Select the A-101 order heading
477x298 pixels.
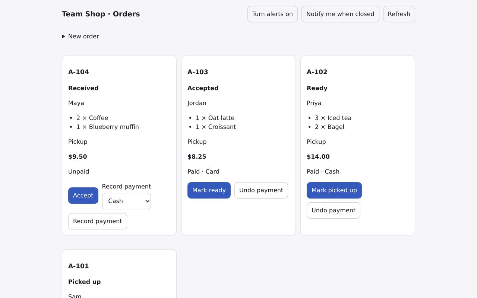coord(79,266)
